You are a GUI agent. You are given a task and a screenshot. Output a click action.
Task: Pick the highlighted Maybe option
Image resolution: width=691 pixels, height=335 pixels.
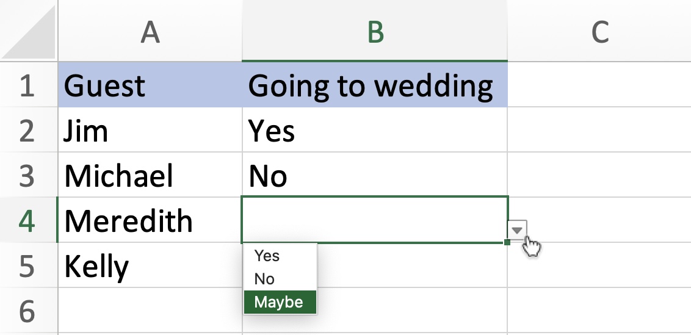point(280,303)
